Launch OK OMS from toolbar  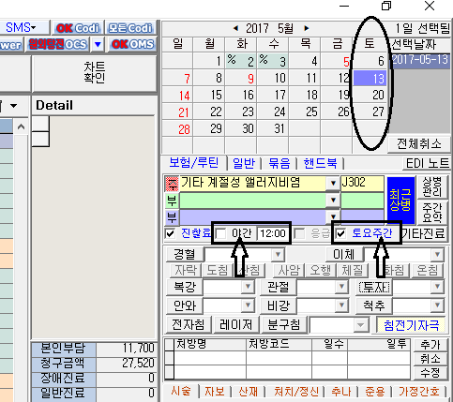tap(132, 44)
